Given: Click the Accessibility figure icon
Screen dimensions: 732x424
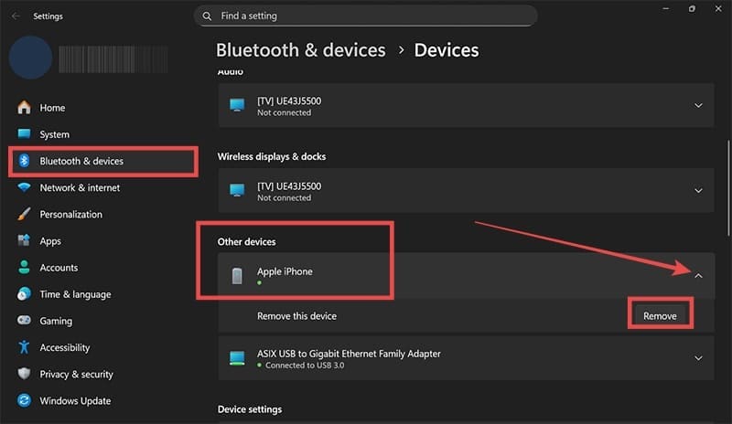Looking at the screenshot, I should click(24, 347).
